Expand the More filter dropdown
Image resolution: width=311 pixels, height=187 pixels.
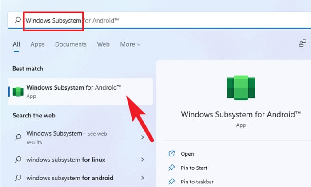(130, 44)
